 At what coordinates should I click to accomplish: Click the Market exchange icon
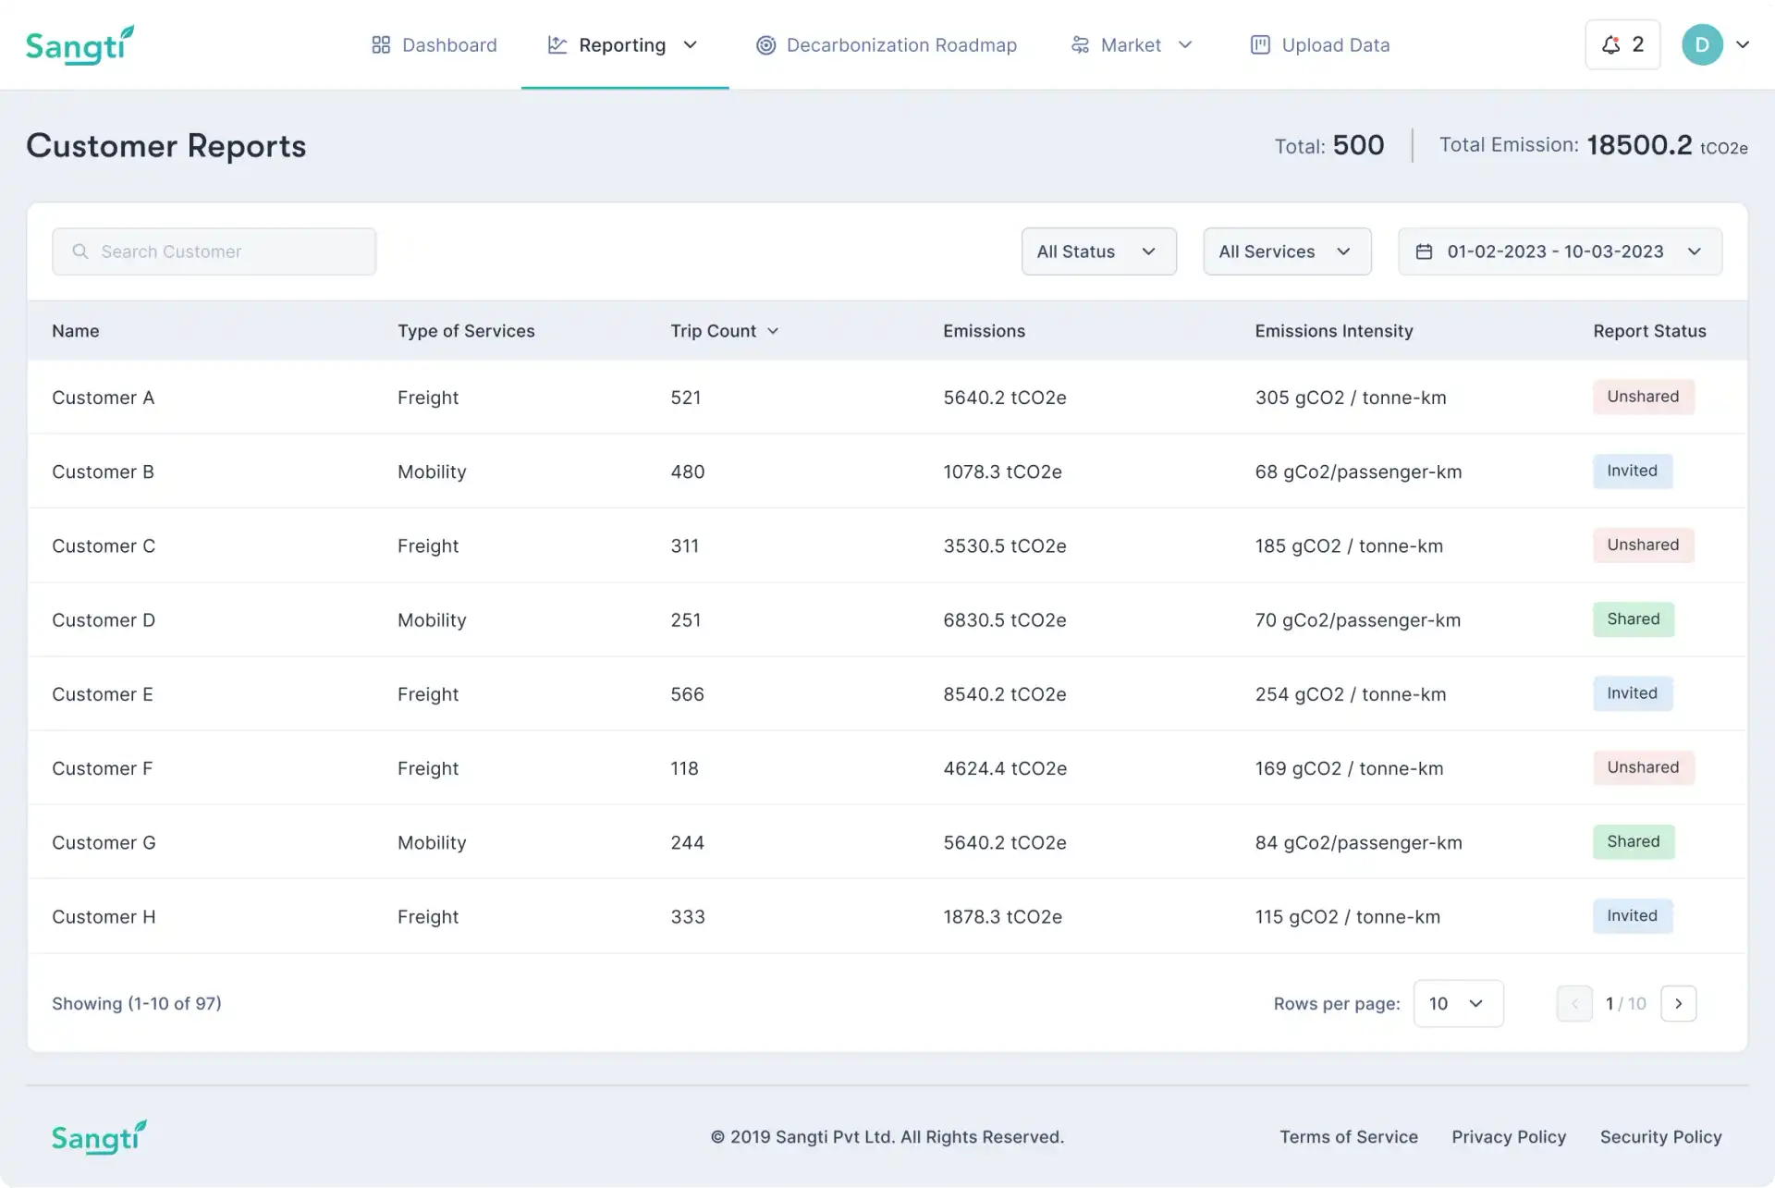tap(1080, 44)
